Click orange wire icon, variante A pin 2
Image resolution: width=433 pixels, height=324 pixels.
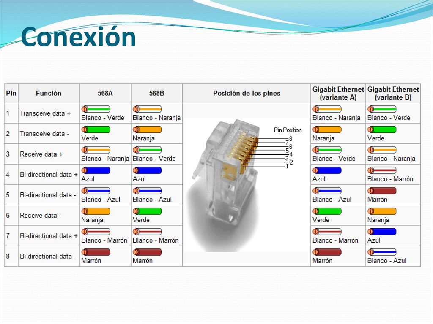point(327,130)
